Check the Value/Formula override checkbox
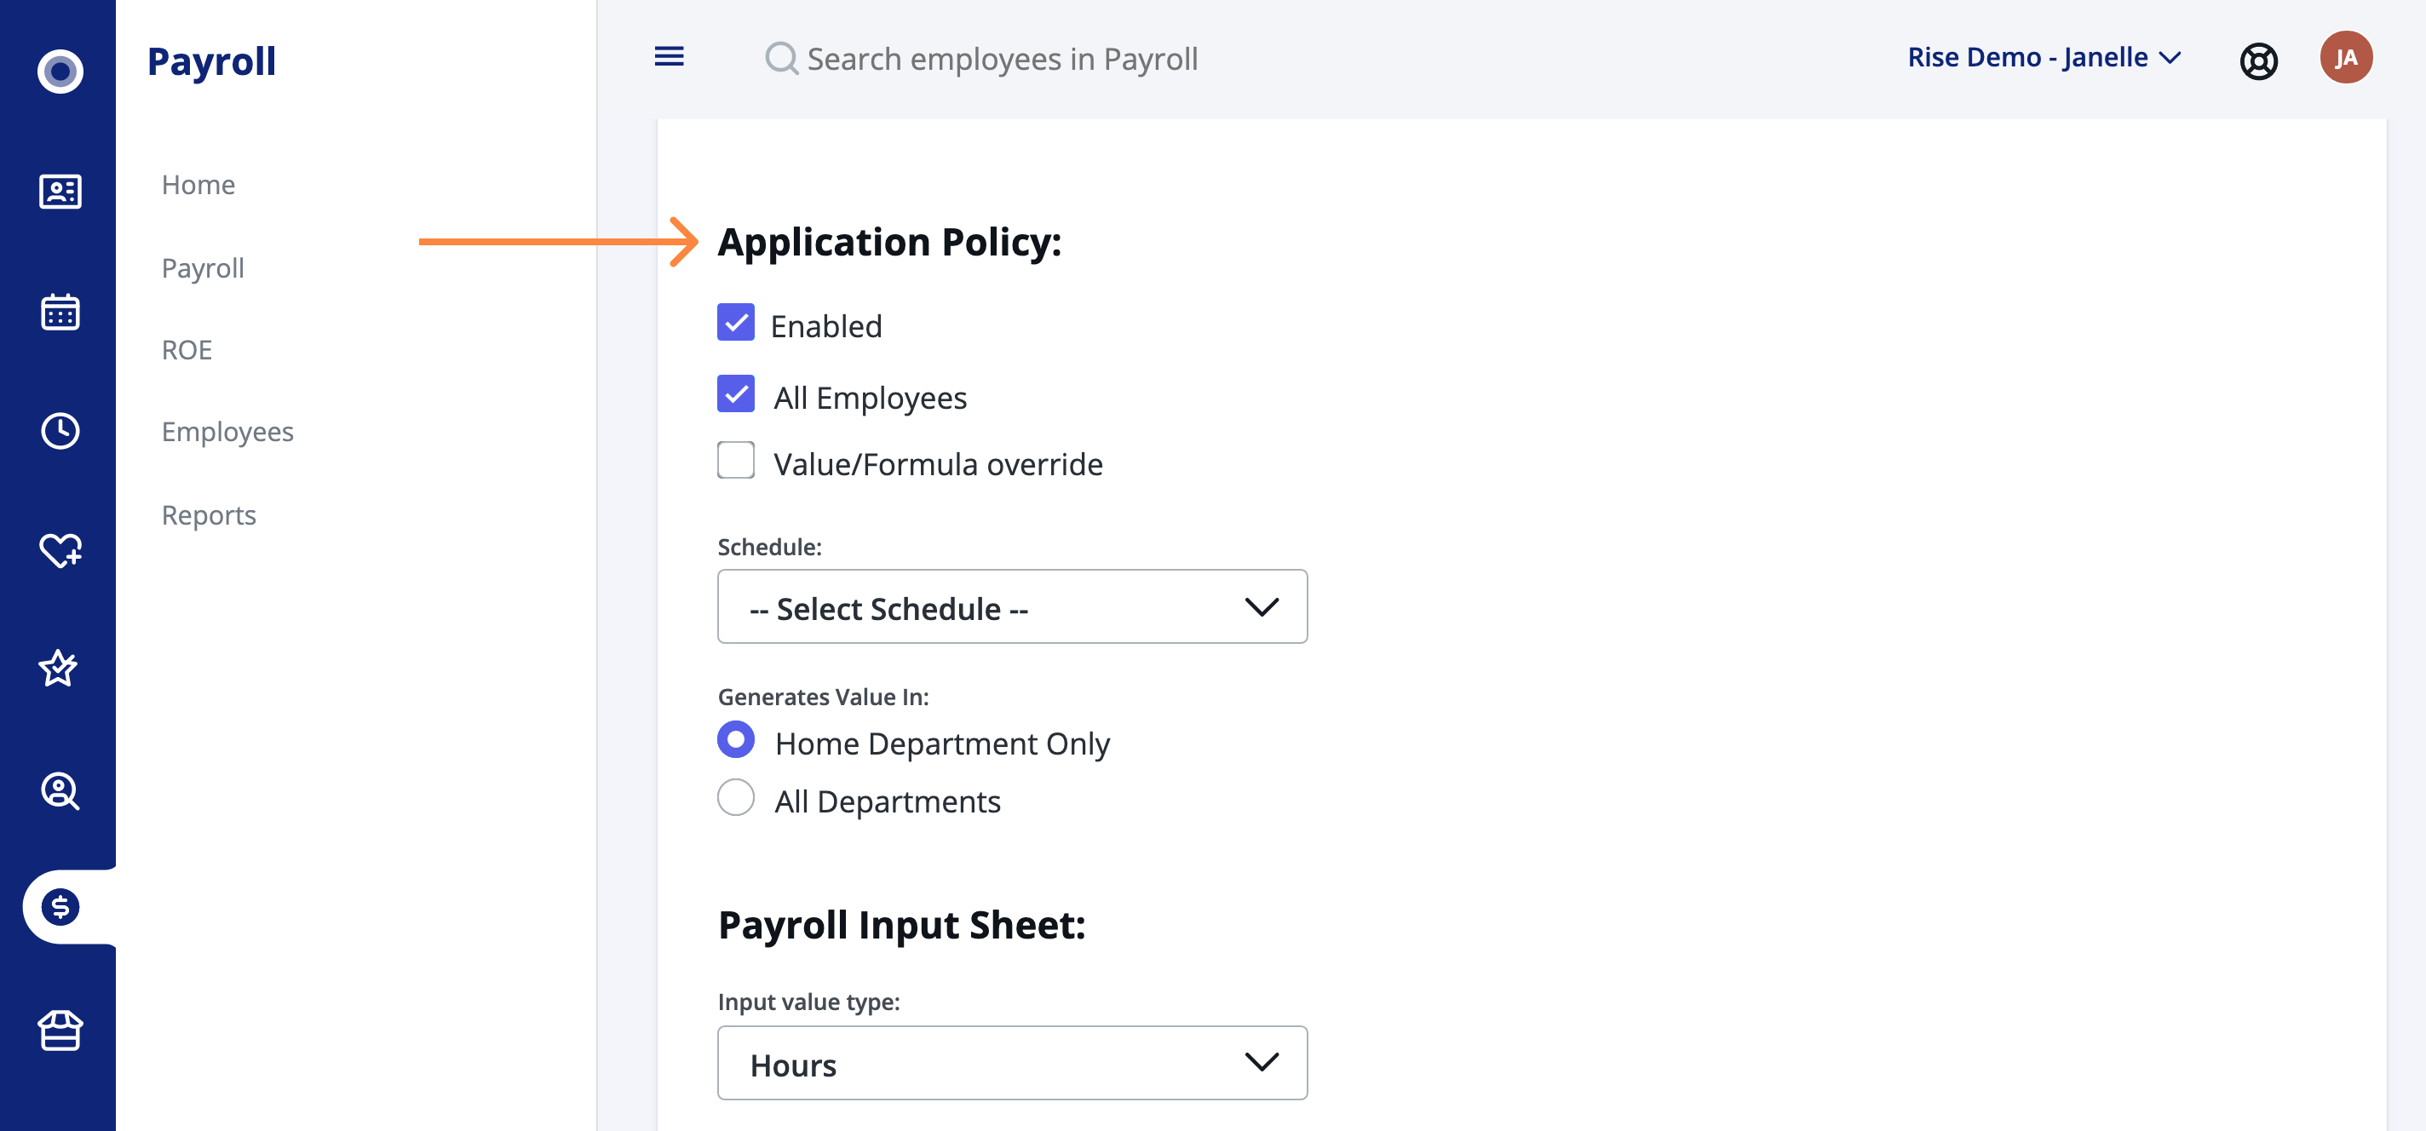 pyautogui.click(x=735, y=461)
